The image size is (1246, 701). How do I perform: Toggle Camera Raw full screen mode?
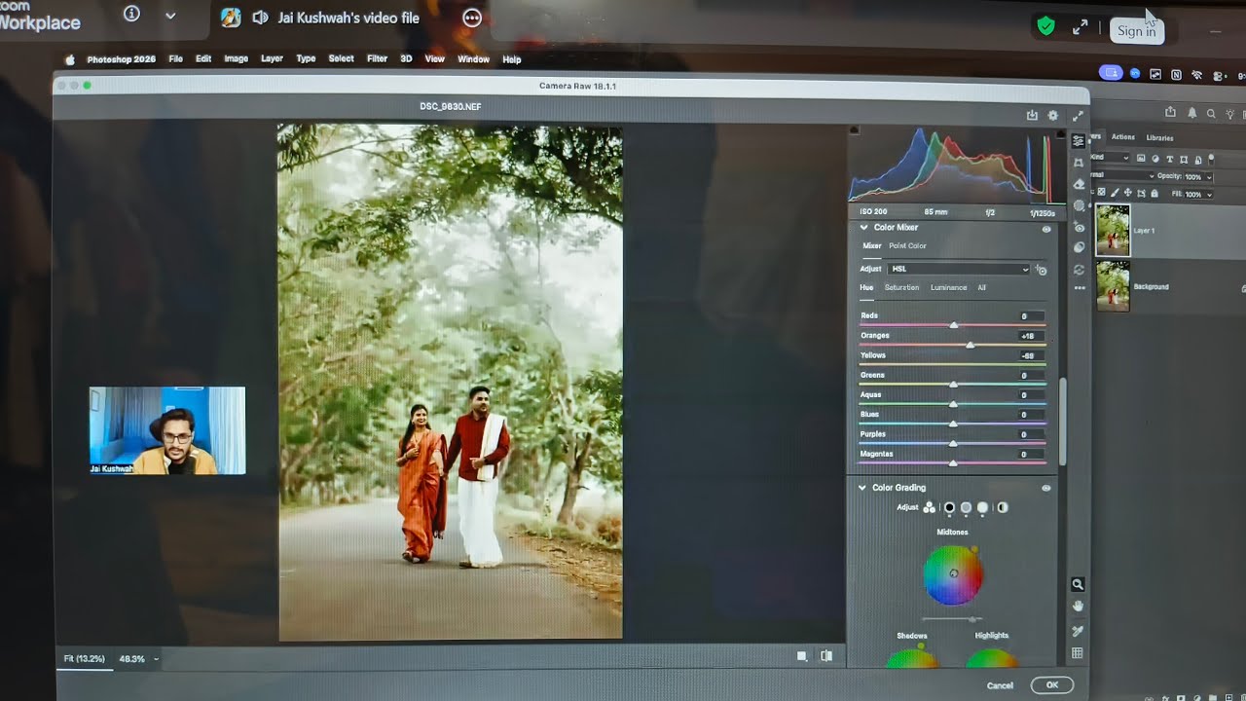(x=1078, y=115)
